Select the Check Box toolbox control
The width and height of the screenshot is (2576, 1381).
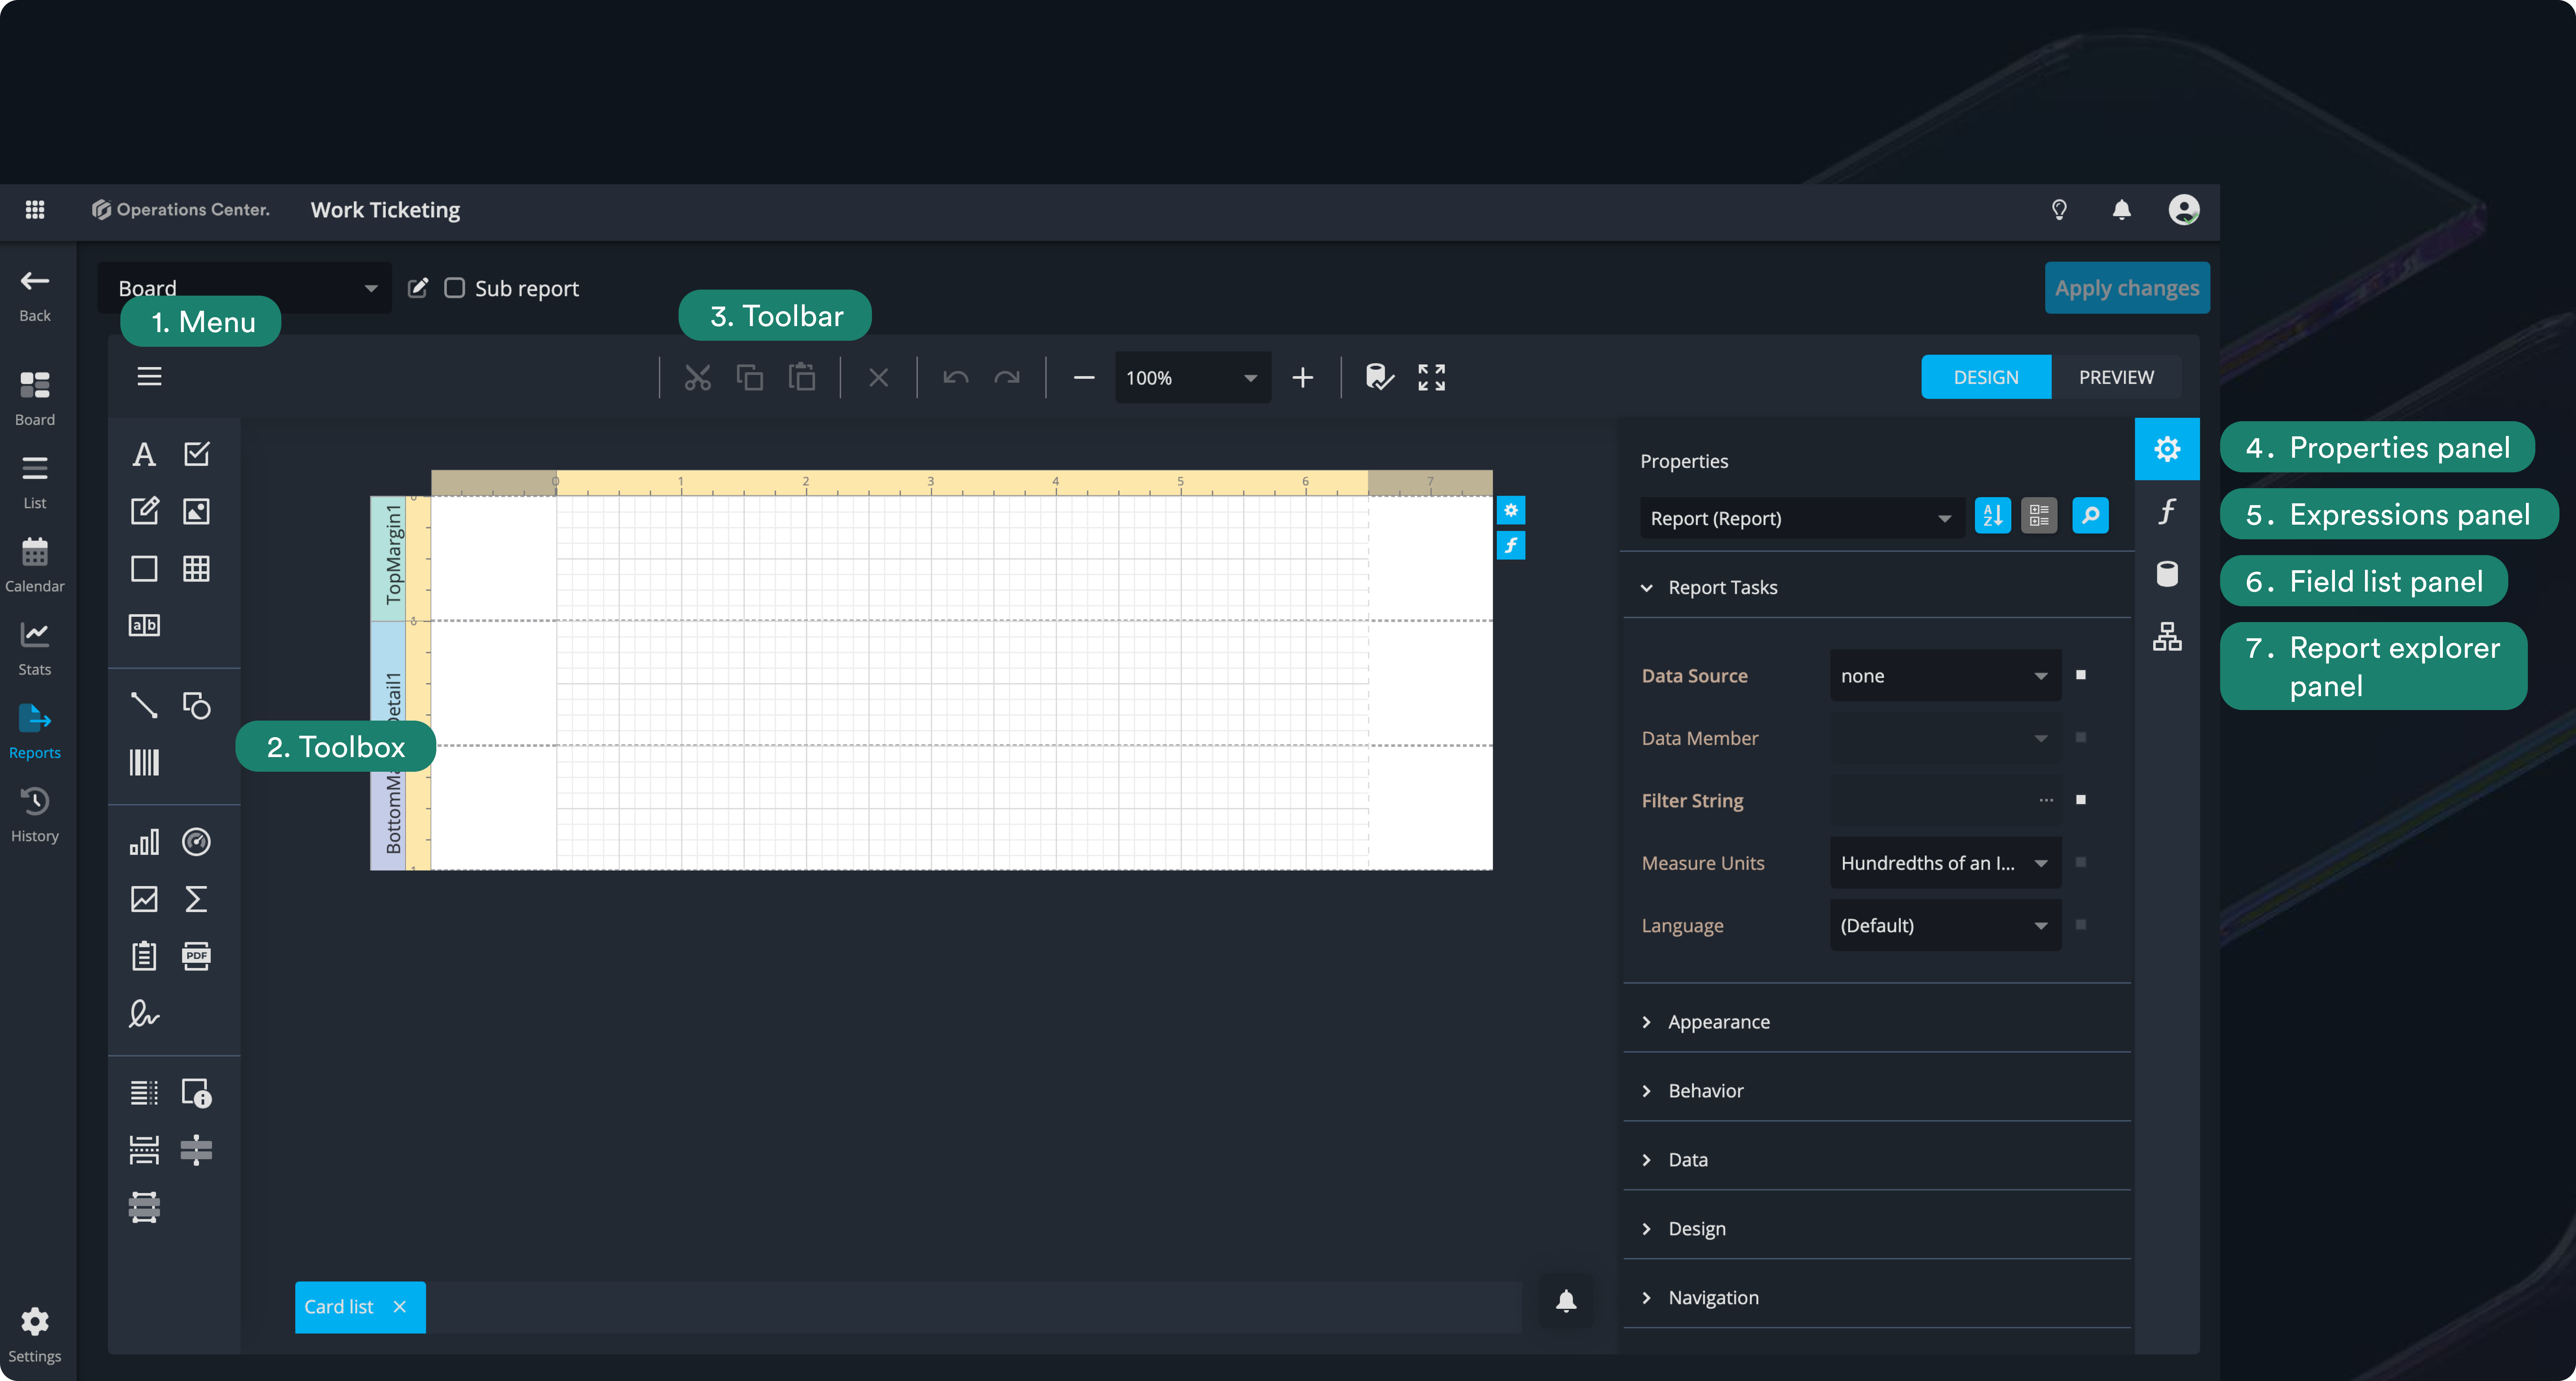point(197,454)
